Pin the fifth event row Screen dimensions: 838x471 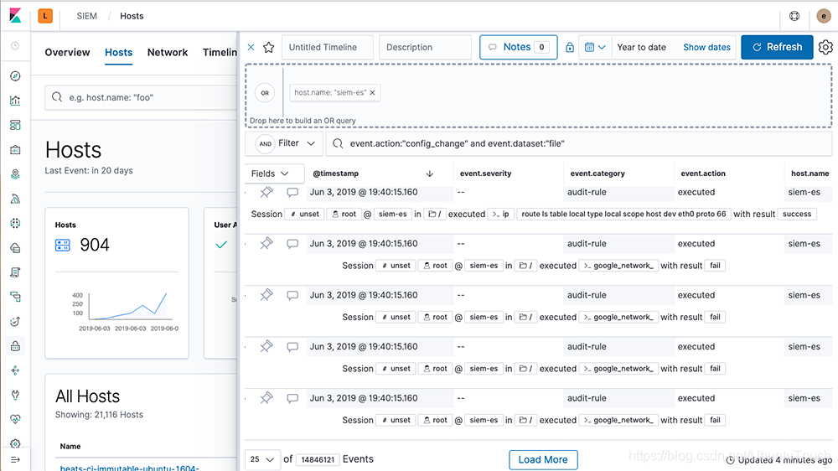[x=266, y=398]
